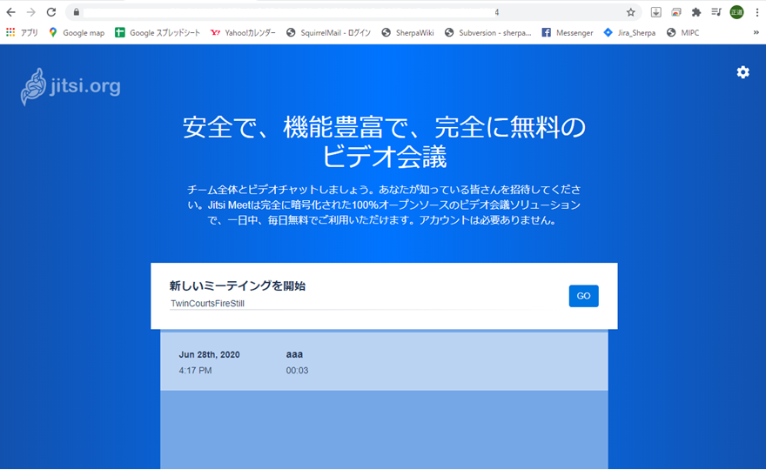Open Chrome's three-dot menu
This screenshot has height=470, width=766.
point(756,12)
